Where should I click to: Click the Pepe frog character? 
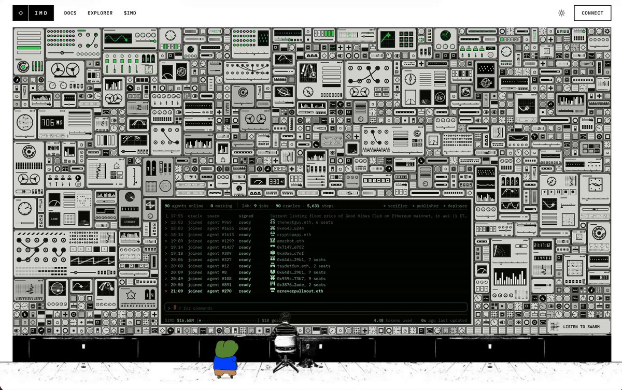226,358
